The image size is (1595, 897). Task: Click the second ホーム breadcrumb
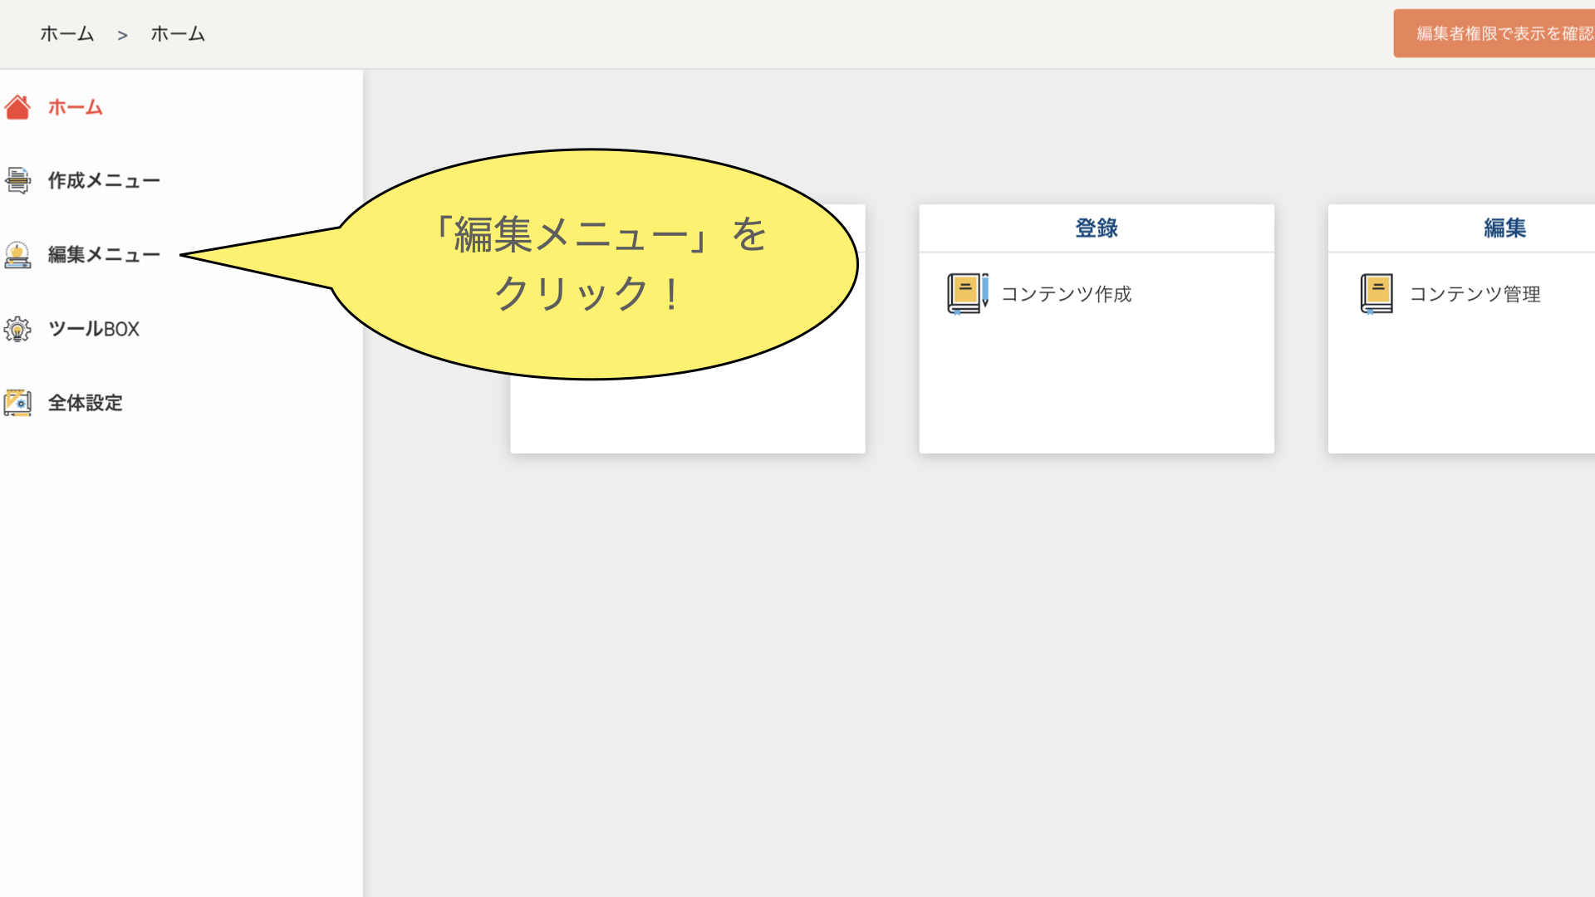[x=178, y=34]
